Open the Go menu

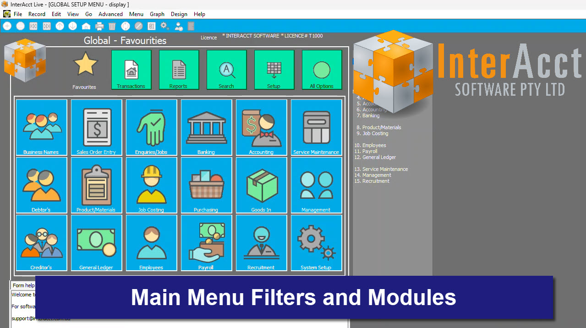click(89, 14)
